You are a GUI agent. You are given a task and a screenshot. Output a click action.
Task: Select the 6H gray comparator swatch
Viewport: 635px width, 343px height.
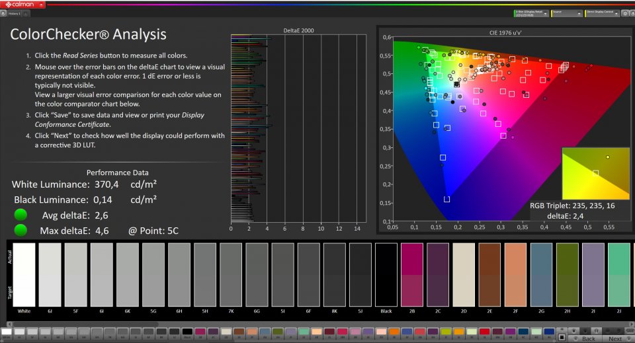point(179,275)
